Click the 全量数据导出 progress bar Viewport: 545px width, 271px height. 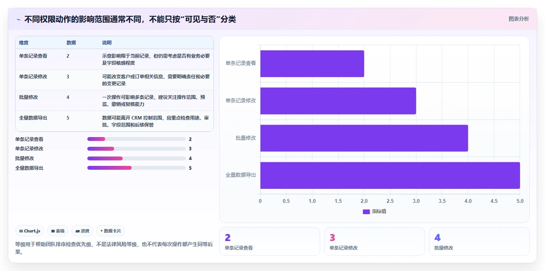(x=136, y=168)
